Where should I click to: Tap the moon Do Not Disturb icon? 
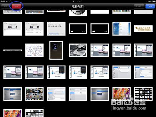point(74,1)
